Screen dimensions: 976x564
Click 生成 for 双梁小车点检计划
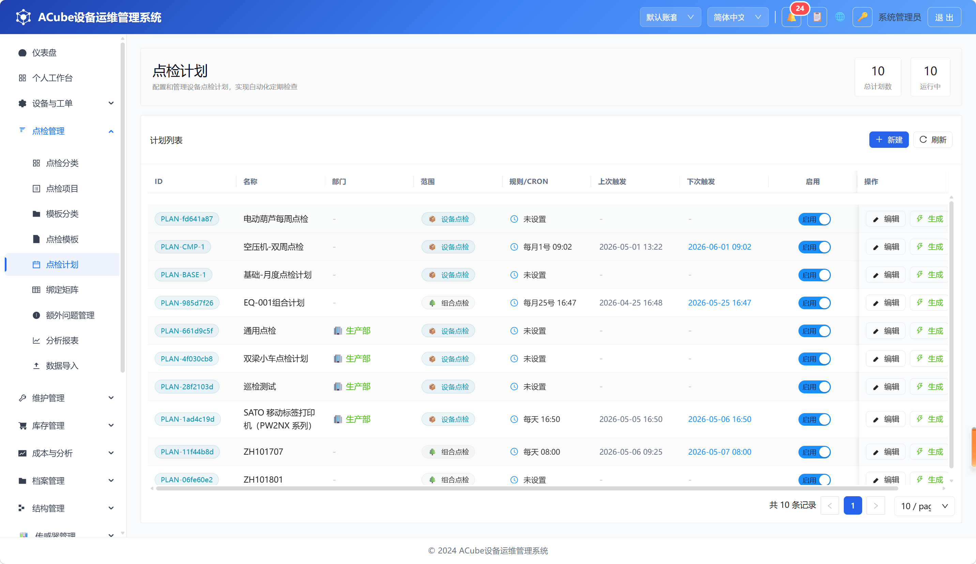[930, 359]
